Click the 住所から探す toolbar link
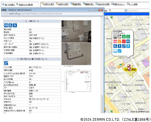This screenshot has width=151, height=122. point(48,4)
